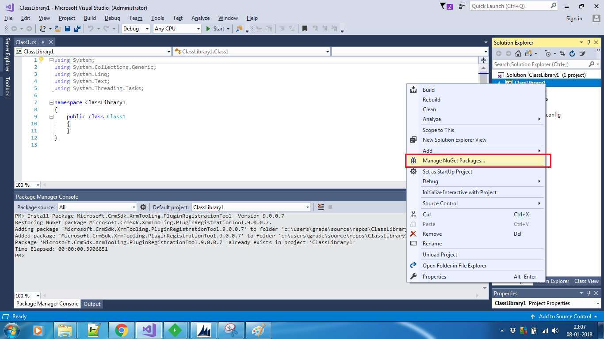Click the Clear Console icon
The image size is (604, 339).
tap(321, 207)
